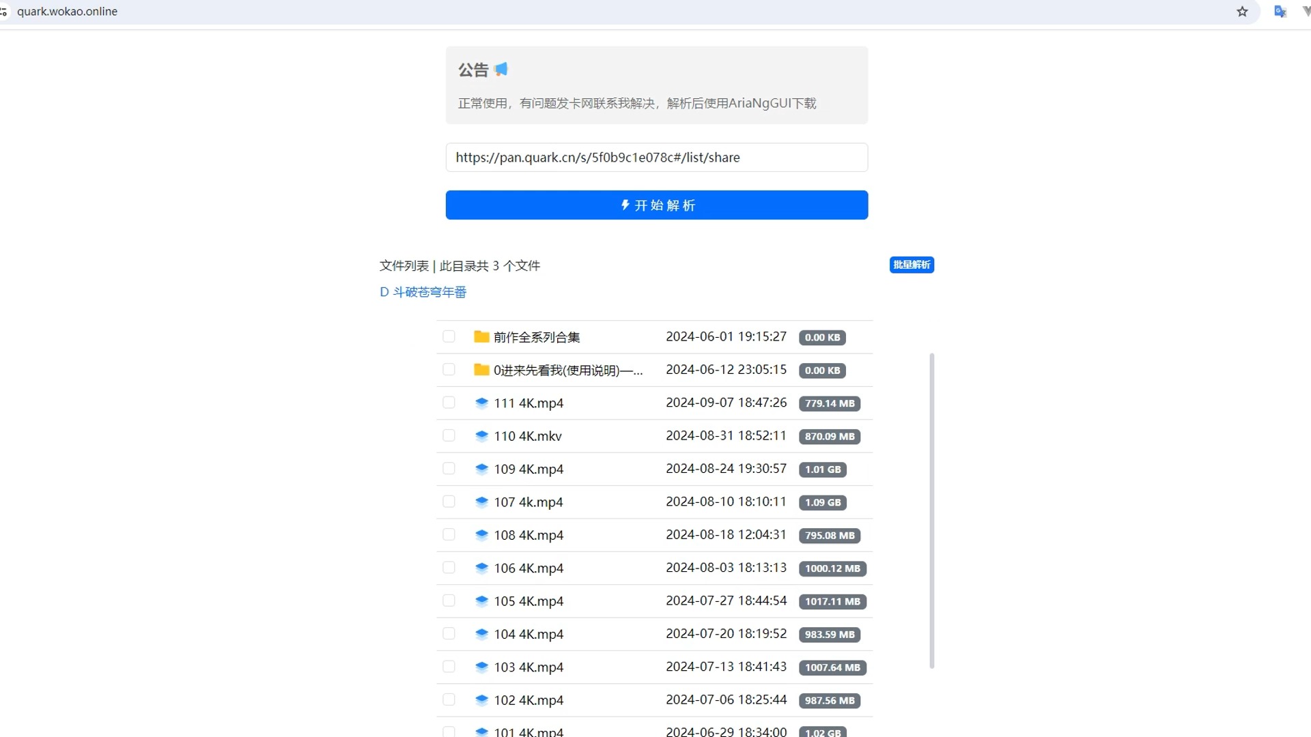Click the file name 106 4K.mp4

(x=528, y=568)
